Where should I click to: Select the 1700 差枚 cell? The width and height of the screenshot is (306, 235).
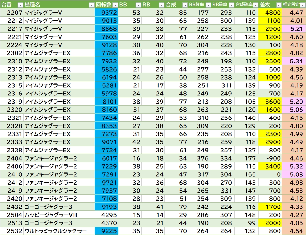coord(270,207)
